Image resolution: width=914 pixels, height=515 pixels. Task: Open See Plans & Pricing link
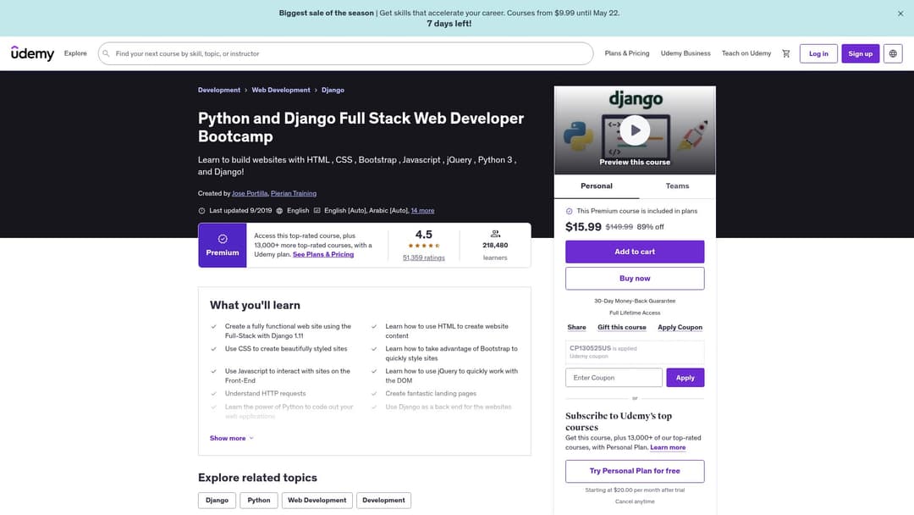pyautogui.click(x=323, y=254)
